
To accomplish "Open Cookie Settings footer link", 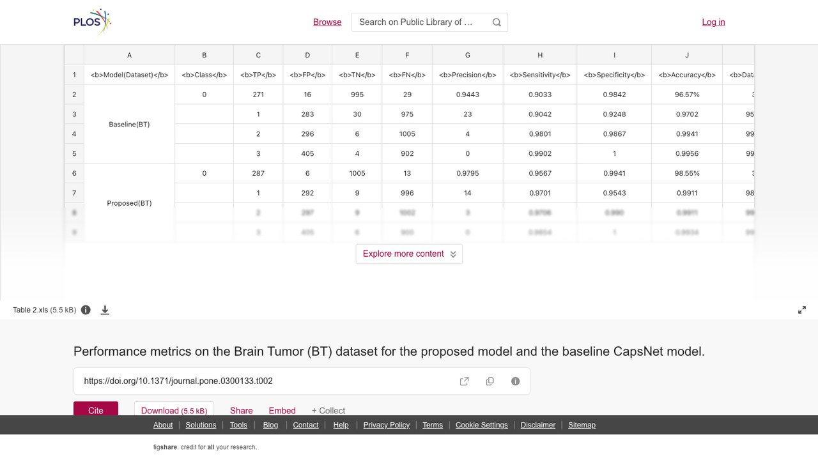I will point(482,425).
